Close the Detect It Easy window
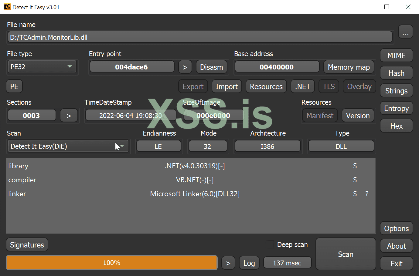 408,7
